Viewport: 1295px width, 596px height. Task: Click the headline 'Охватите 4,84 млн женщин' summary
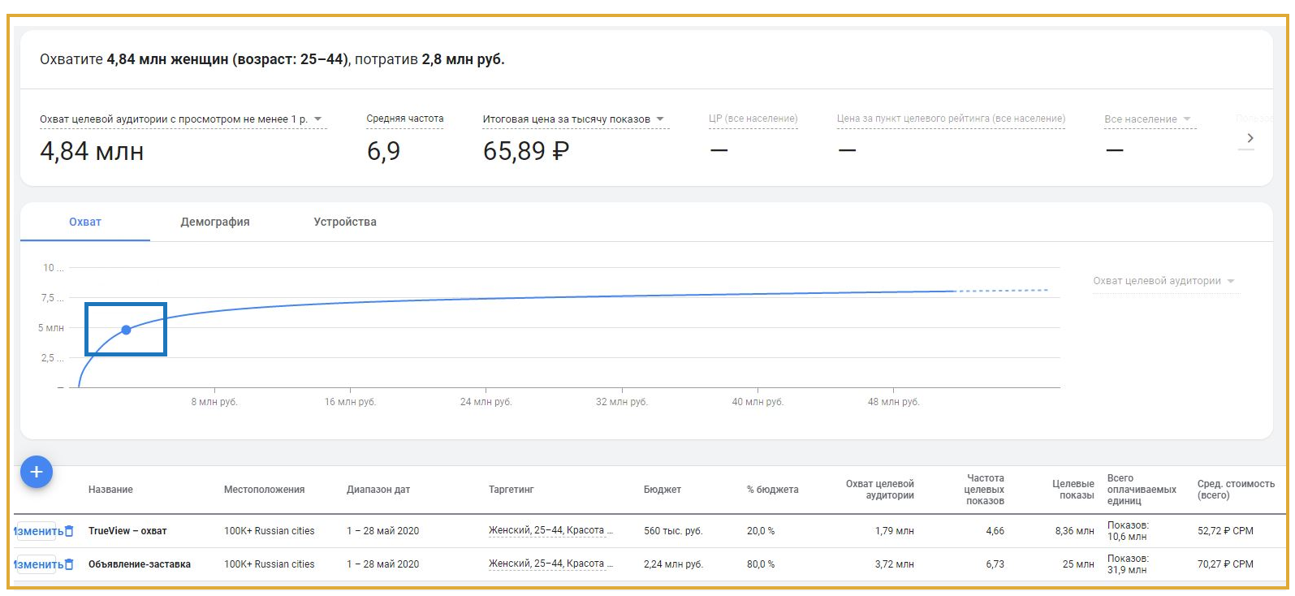coord(272,59)
